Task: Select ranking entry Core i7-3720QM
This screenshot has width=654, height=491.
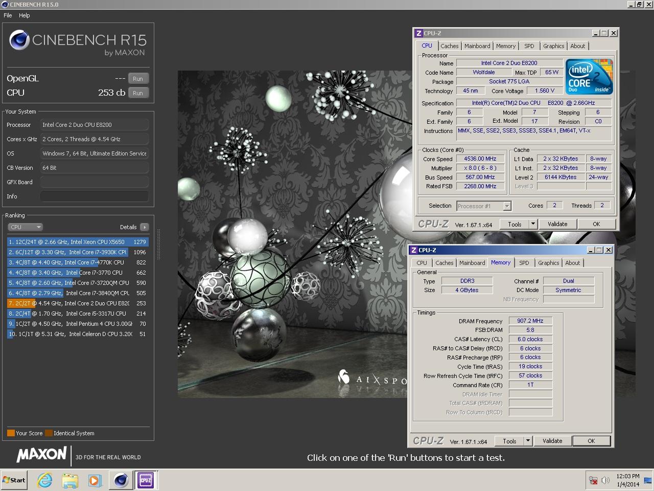Action: (x=78, y=283)
